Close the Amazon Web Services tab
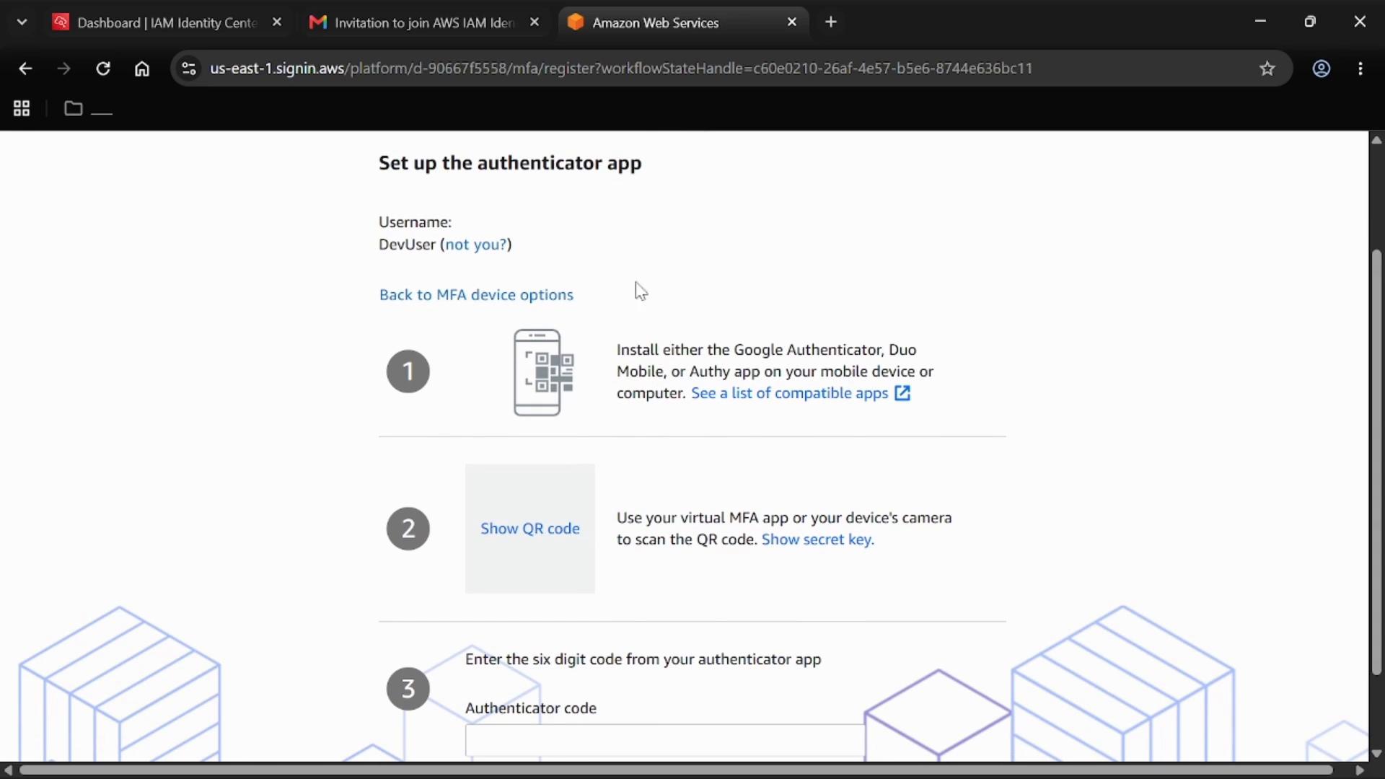1385x779 pixels. (792, 22)
